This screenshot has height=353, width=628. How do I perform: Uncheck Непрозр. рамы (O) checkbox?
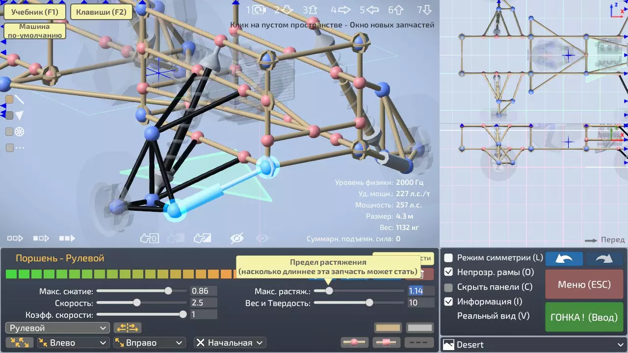coord(448,272)
